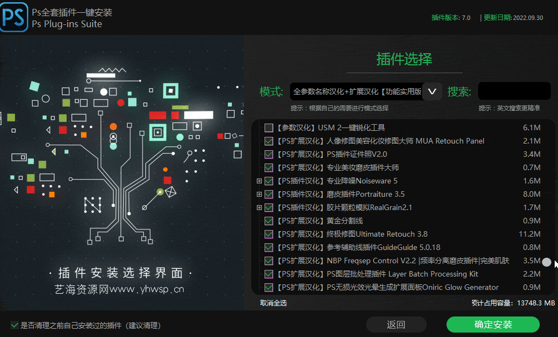Viewport: 558px width, 337px height.
Task: Select row text 磨皮插件Portraiture 3.5
Action: [341, 195]
